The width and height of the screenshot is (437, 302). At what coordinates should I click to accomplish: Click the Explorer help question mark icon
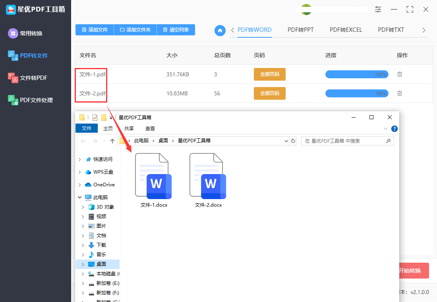(x=394, y=129)
